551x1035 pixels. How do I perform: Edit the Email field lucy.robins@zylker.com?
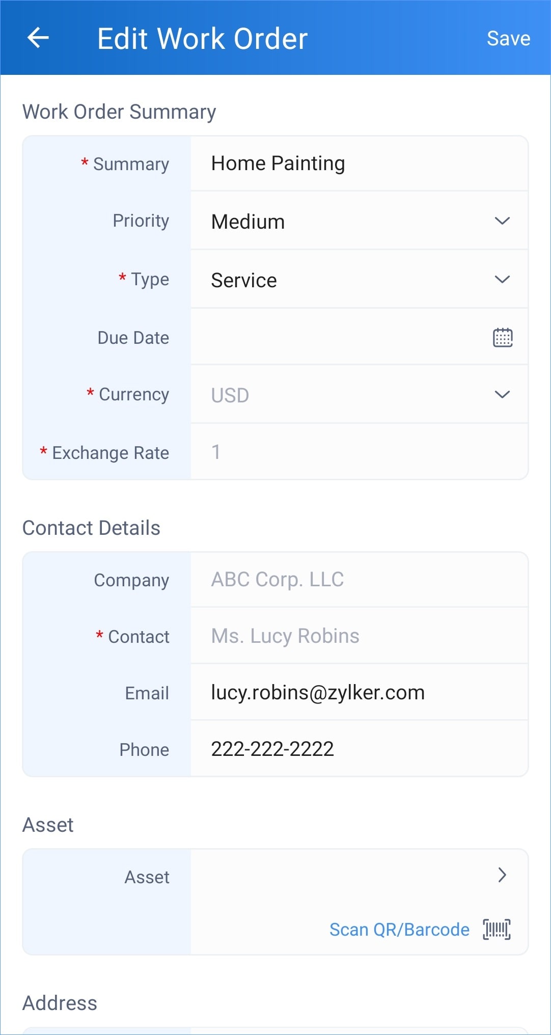coord(359,692)
